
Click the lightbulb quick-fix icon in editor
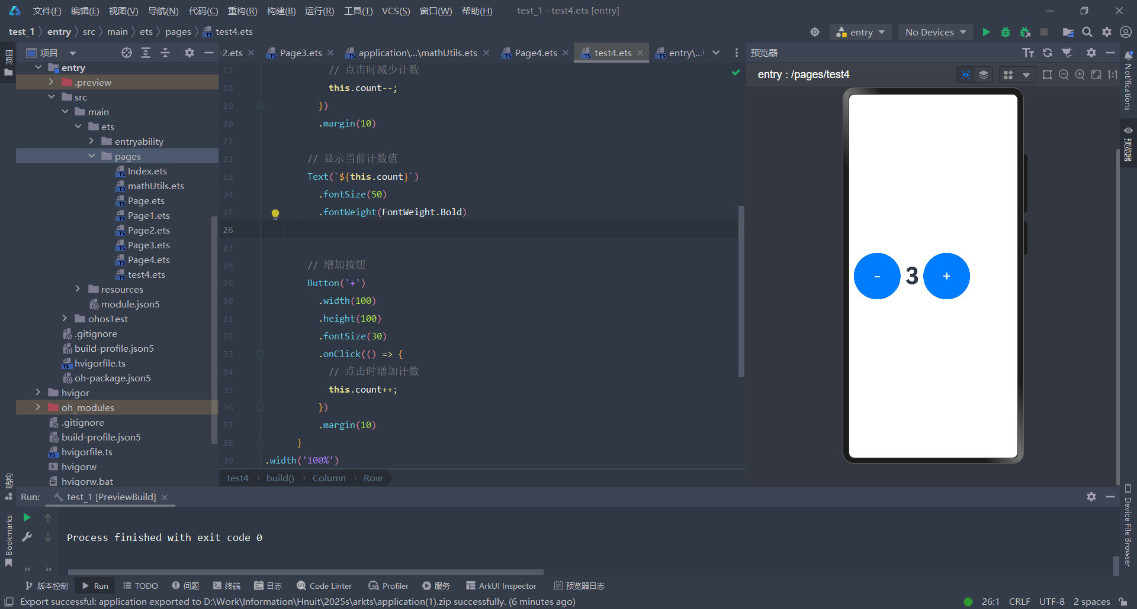pos(275,213)
